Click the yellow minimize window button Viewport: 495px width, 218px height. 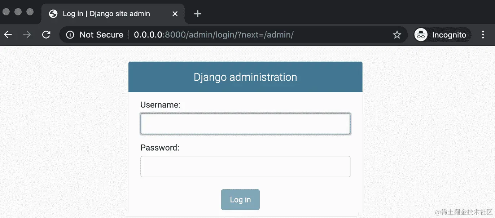[18, 12]
